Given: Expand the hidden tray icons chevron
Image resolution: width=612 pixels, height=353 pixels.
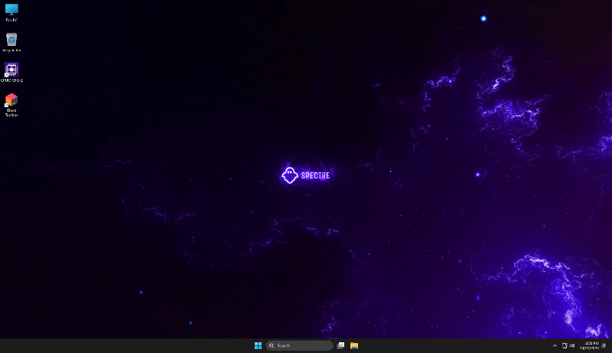Looking at the screenshot, I should tap(555, 345).
